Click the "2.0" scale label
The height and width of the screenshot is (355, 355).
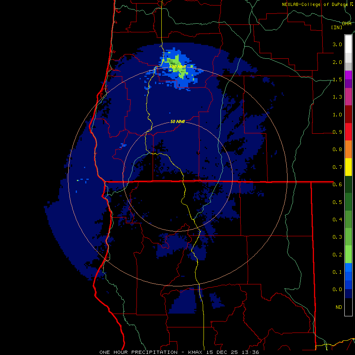tap(337, 62)
